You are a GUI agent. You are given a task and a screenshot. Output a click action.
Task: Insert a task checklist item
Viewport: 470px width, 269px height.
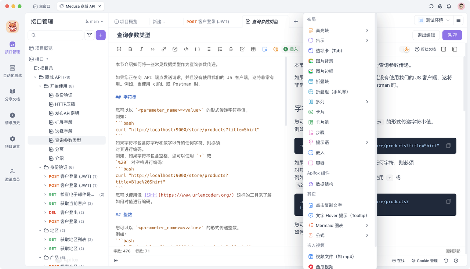pyautogui.click(x=242, y=49)
